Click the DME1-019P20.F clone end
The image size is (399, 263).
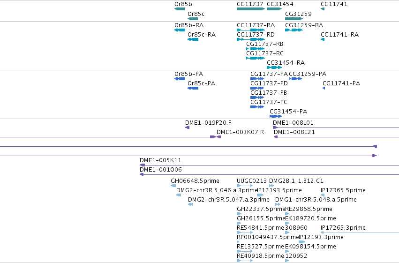[x=187, y=128]
